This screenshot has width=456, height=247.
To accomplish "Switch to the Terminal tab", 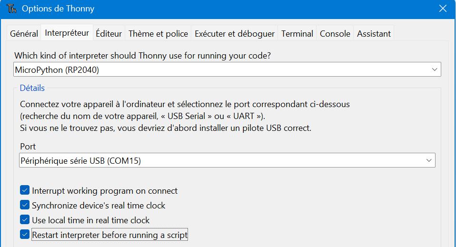I will click(297, 34).
